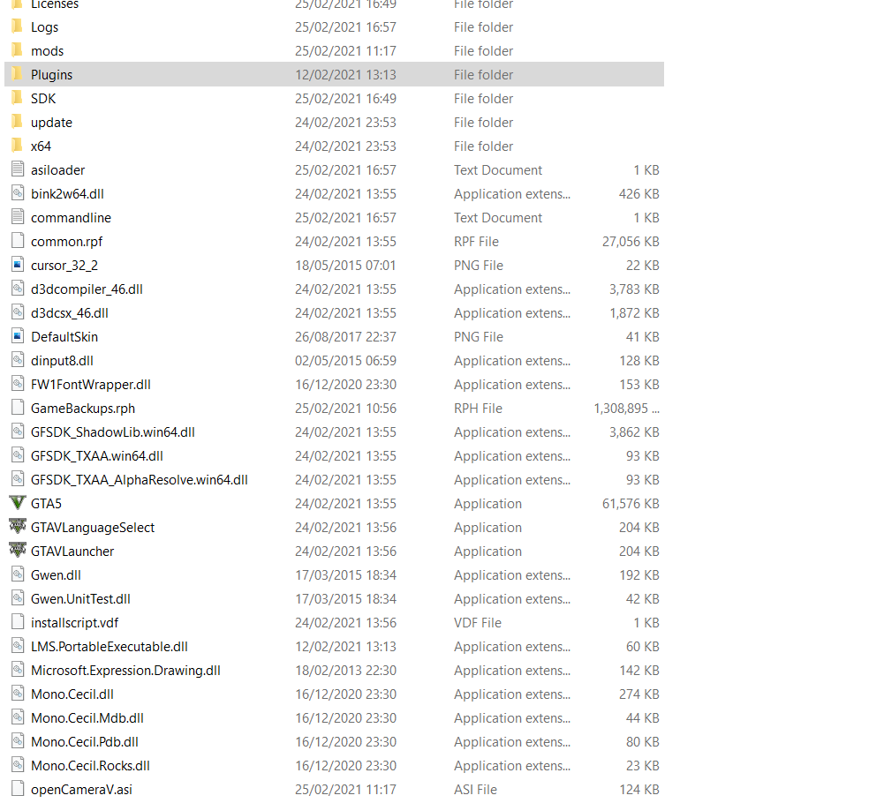Click the File folder type of x64
Screen dimensions: 884x803
(x=484, y=146)
